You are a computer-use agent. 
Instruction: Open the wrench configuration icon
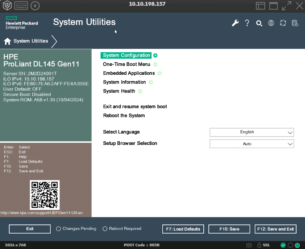coord(235,23)
